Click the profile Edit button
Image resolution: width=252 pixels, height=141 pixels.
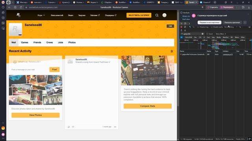pyautogui.click(x=170, y=26)
